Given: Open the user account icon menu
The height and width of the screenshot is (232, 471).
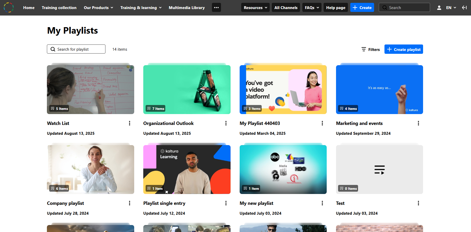Looking at the screenshot, I should 439,8.
